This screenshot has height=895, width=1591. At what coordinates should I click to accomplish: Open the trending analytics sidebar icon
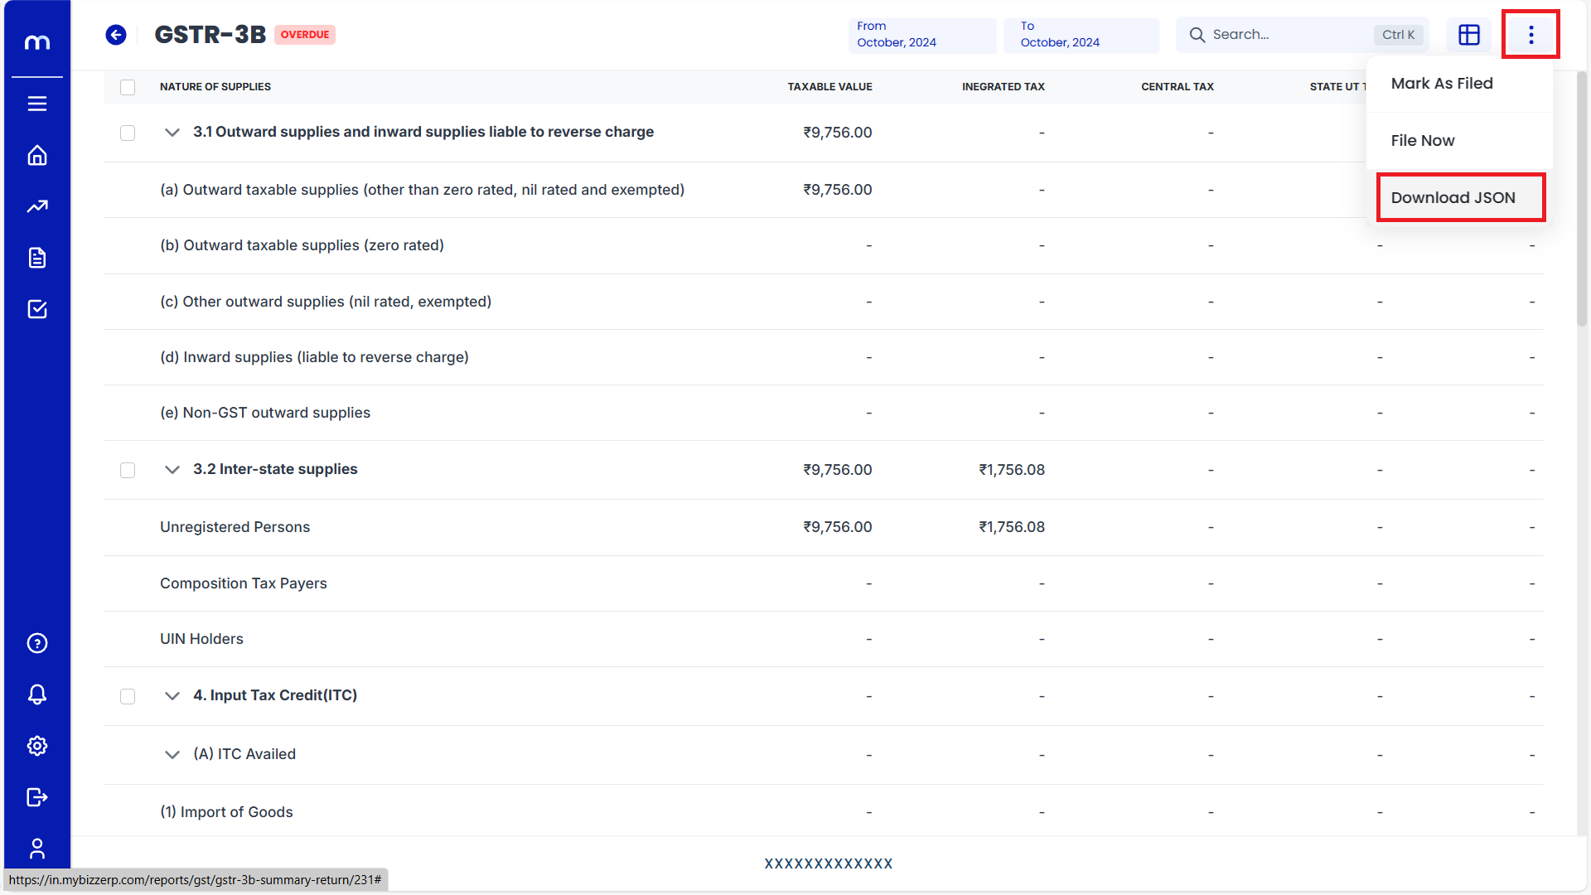click(37, 206)
